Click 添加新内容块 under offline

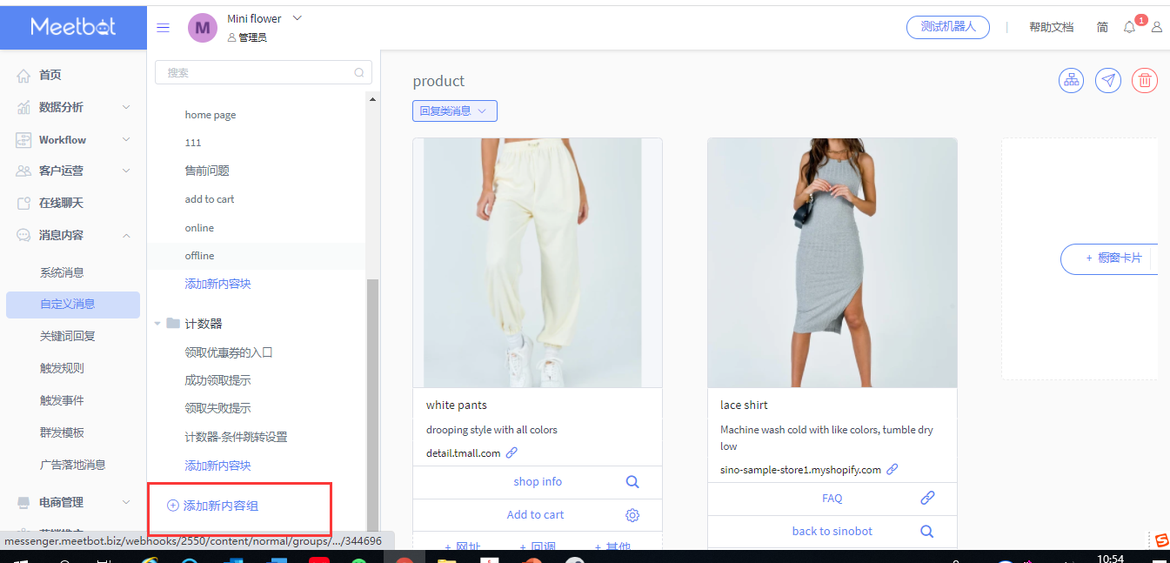[x=217, y=284]
